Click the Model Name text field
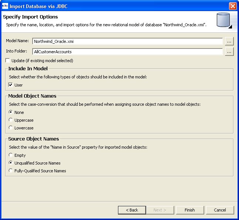Viewport: 239px width, 220px height. [x=127, y=41]
